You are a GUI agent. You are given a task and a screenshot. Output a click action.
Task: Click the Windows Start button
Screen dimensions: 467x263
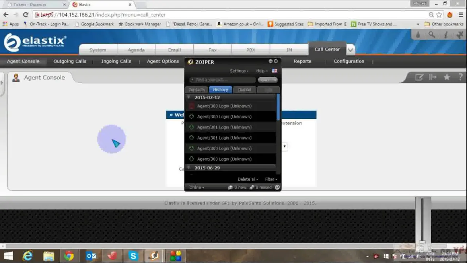pos(8,256)
